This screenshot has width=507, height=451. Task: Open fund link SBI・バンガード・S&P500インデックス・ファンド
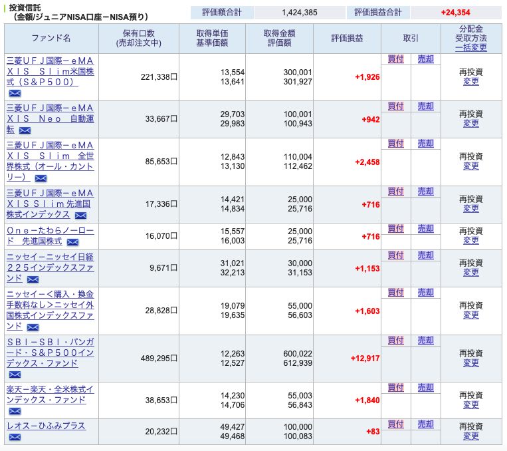[x=50, y=353]
